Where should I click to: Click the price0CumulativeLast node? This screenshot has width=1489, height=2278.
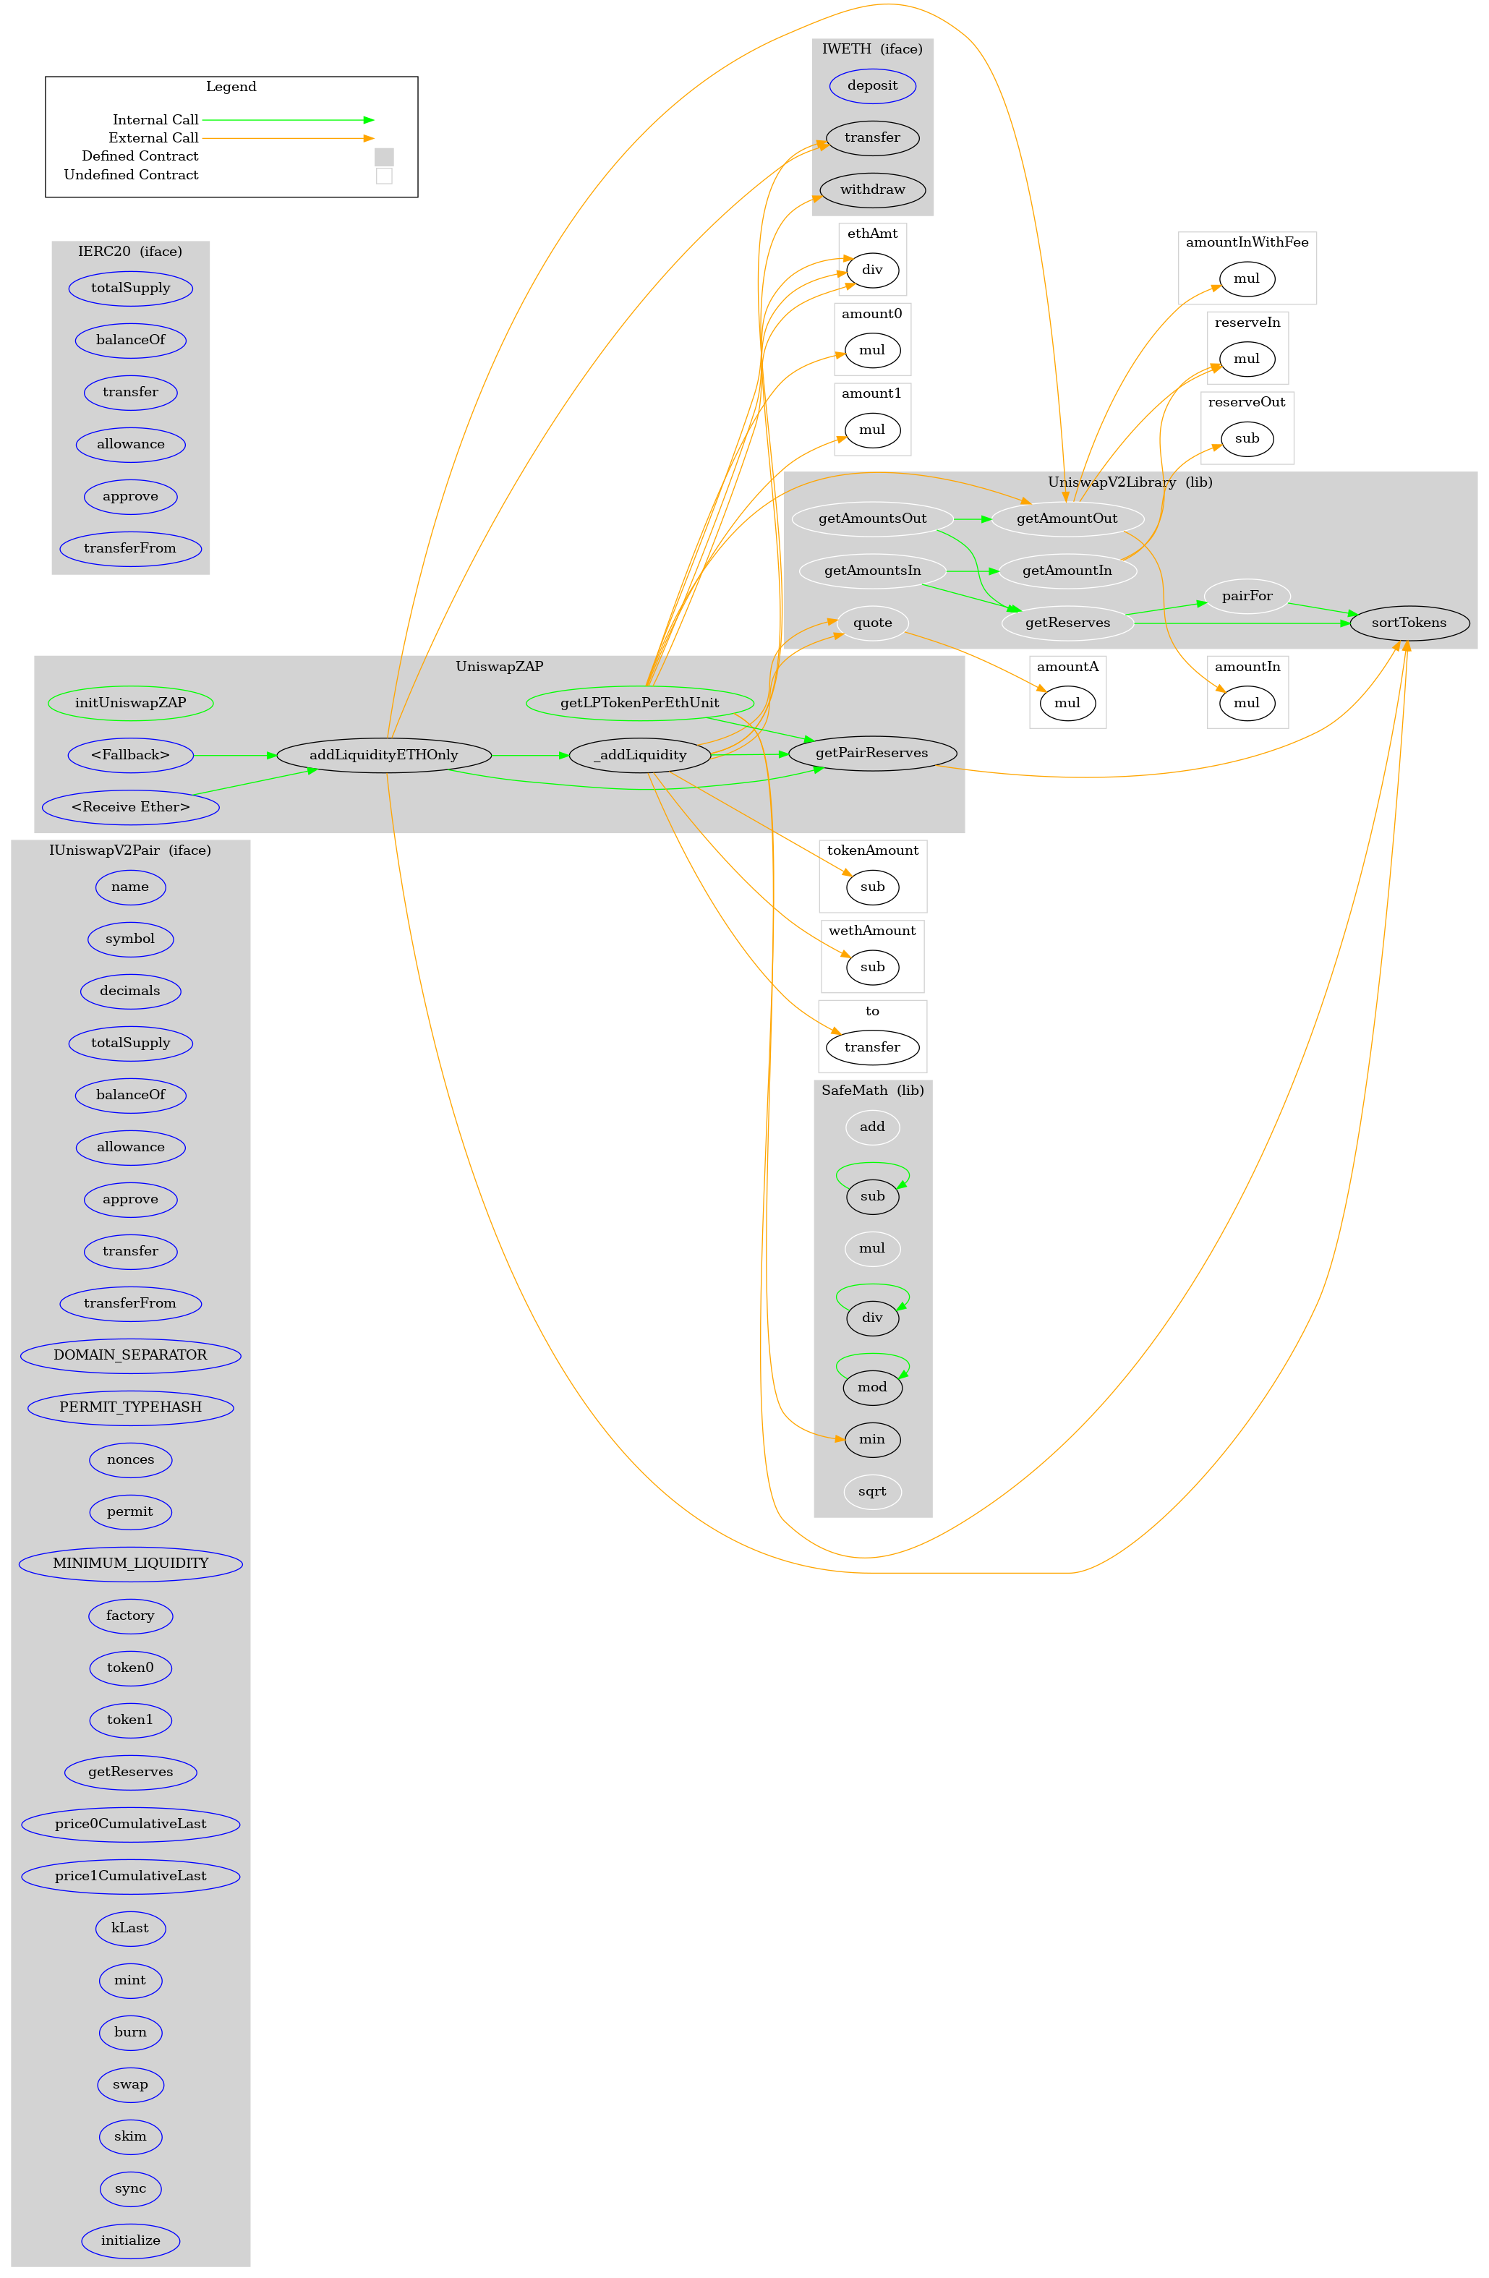pyautogui.click(x=131, y=1823)
